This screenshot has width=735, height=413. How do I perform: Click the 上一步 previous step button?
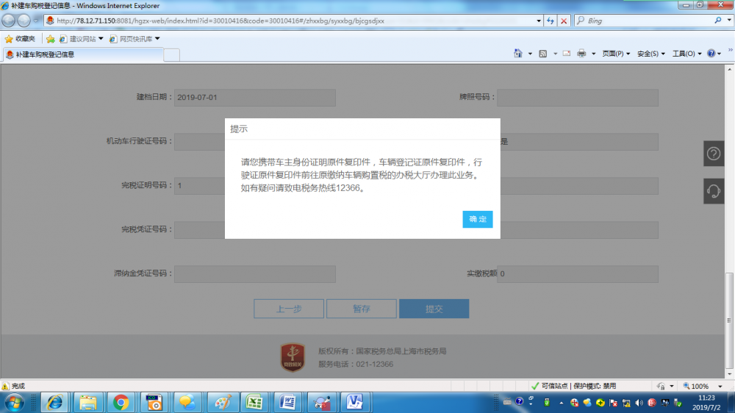289,309
